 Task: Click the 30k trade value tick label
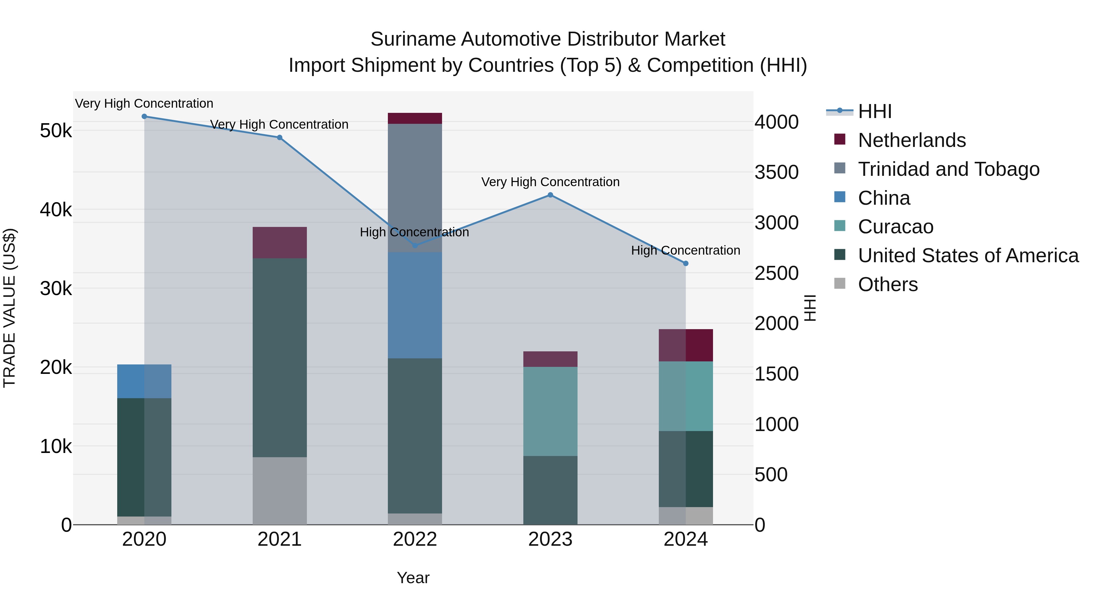point(56,289)
